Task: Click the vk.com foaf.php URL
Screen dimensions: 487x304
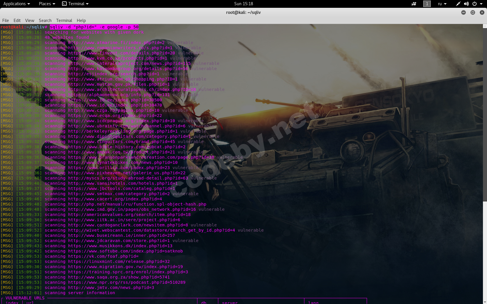Action: [x=103, y=256]
